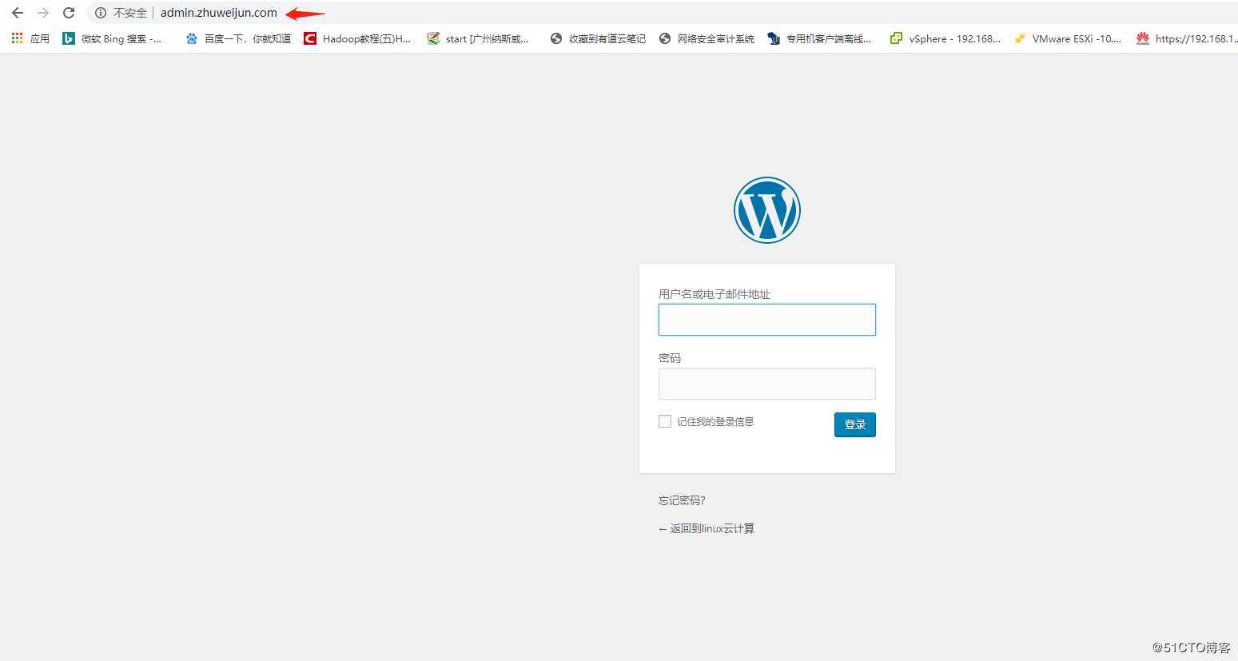Open the 应用 apps grid bookmark
The width and height of the screenshot is (1238, 661).
tap(30, 38)
